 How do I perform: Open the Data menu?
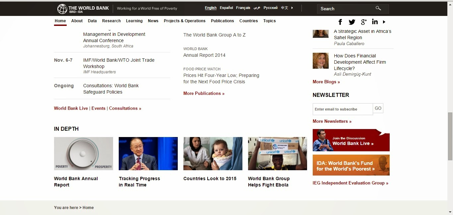pyautogui.click(x=92, y=21)
